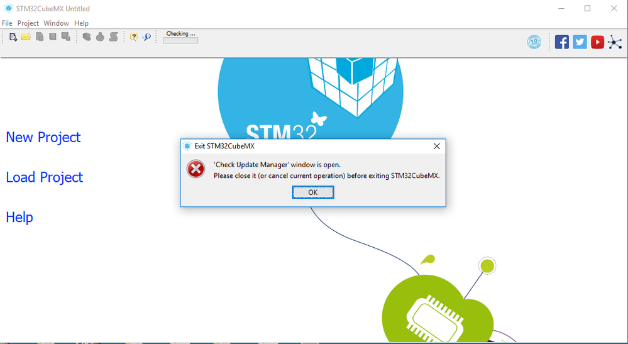628x344 pixels.
Task: Open the YouTube link icon
Action: tap(597, 42)
